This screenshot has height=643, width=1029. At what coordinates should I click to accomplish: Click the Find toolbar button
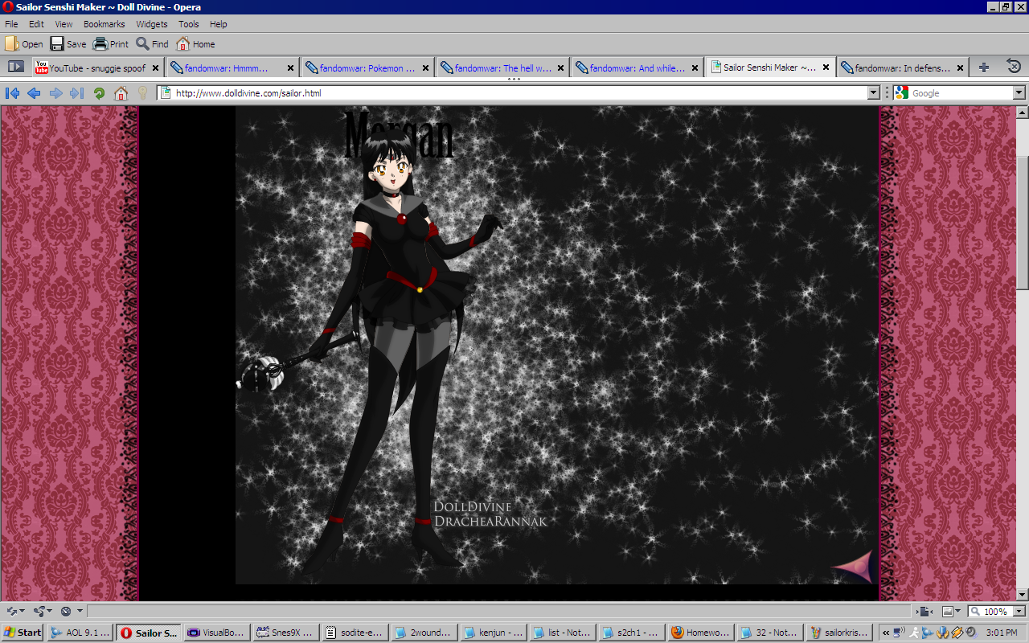point(152,44)
